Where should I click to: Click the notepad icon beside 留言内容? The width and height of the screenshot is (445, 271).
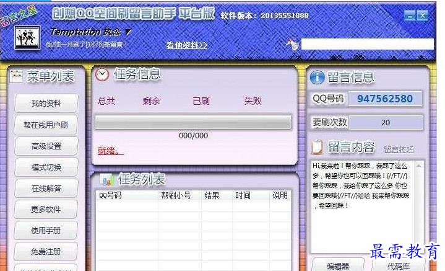[318, 147]
